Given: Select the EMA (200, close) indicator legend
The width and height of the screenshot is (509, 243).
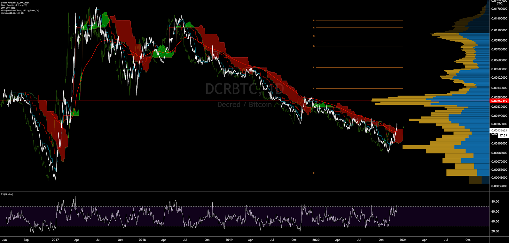Looking at the screenshot, I should 8,8.
